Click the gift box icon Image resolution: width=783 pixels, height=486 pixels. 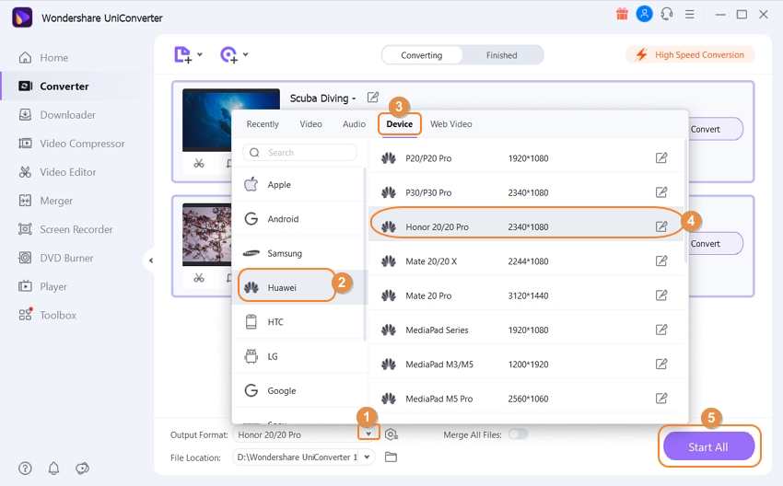622,14
